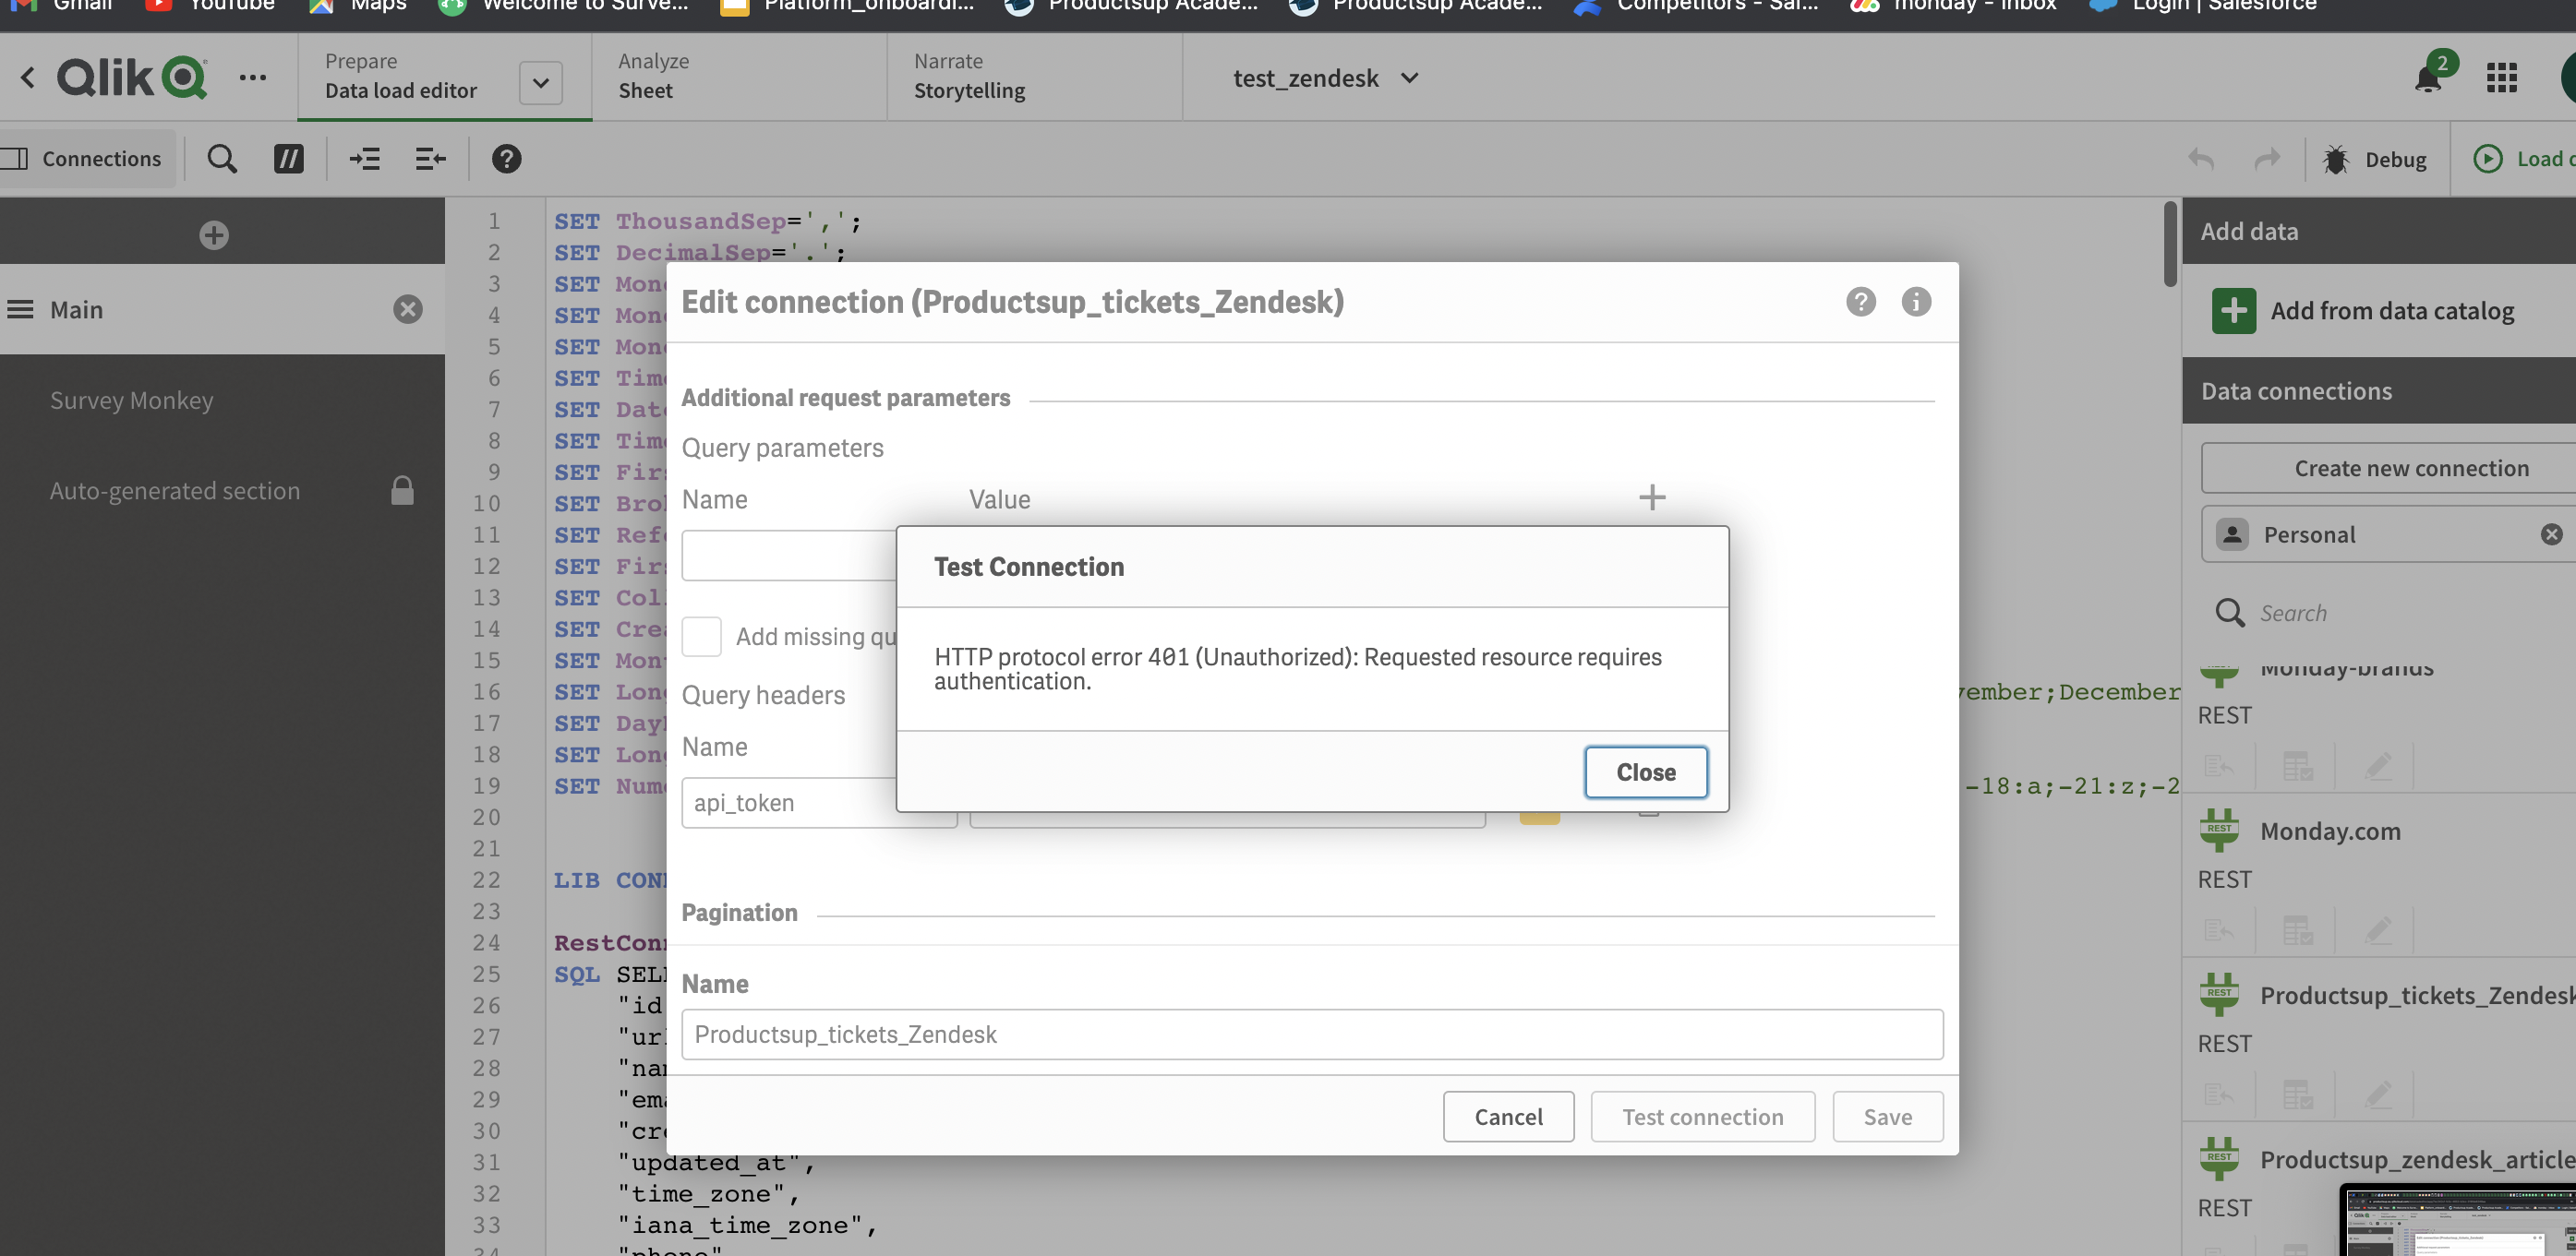
Task: Expand the Prepare navigation dropdown
Action: (x=541, y=82)
